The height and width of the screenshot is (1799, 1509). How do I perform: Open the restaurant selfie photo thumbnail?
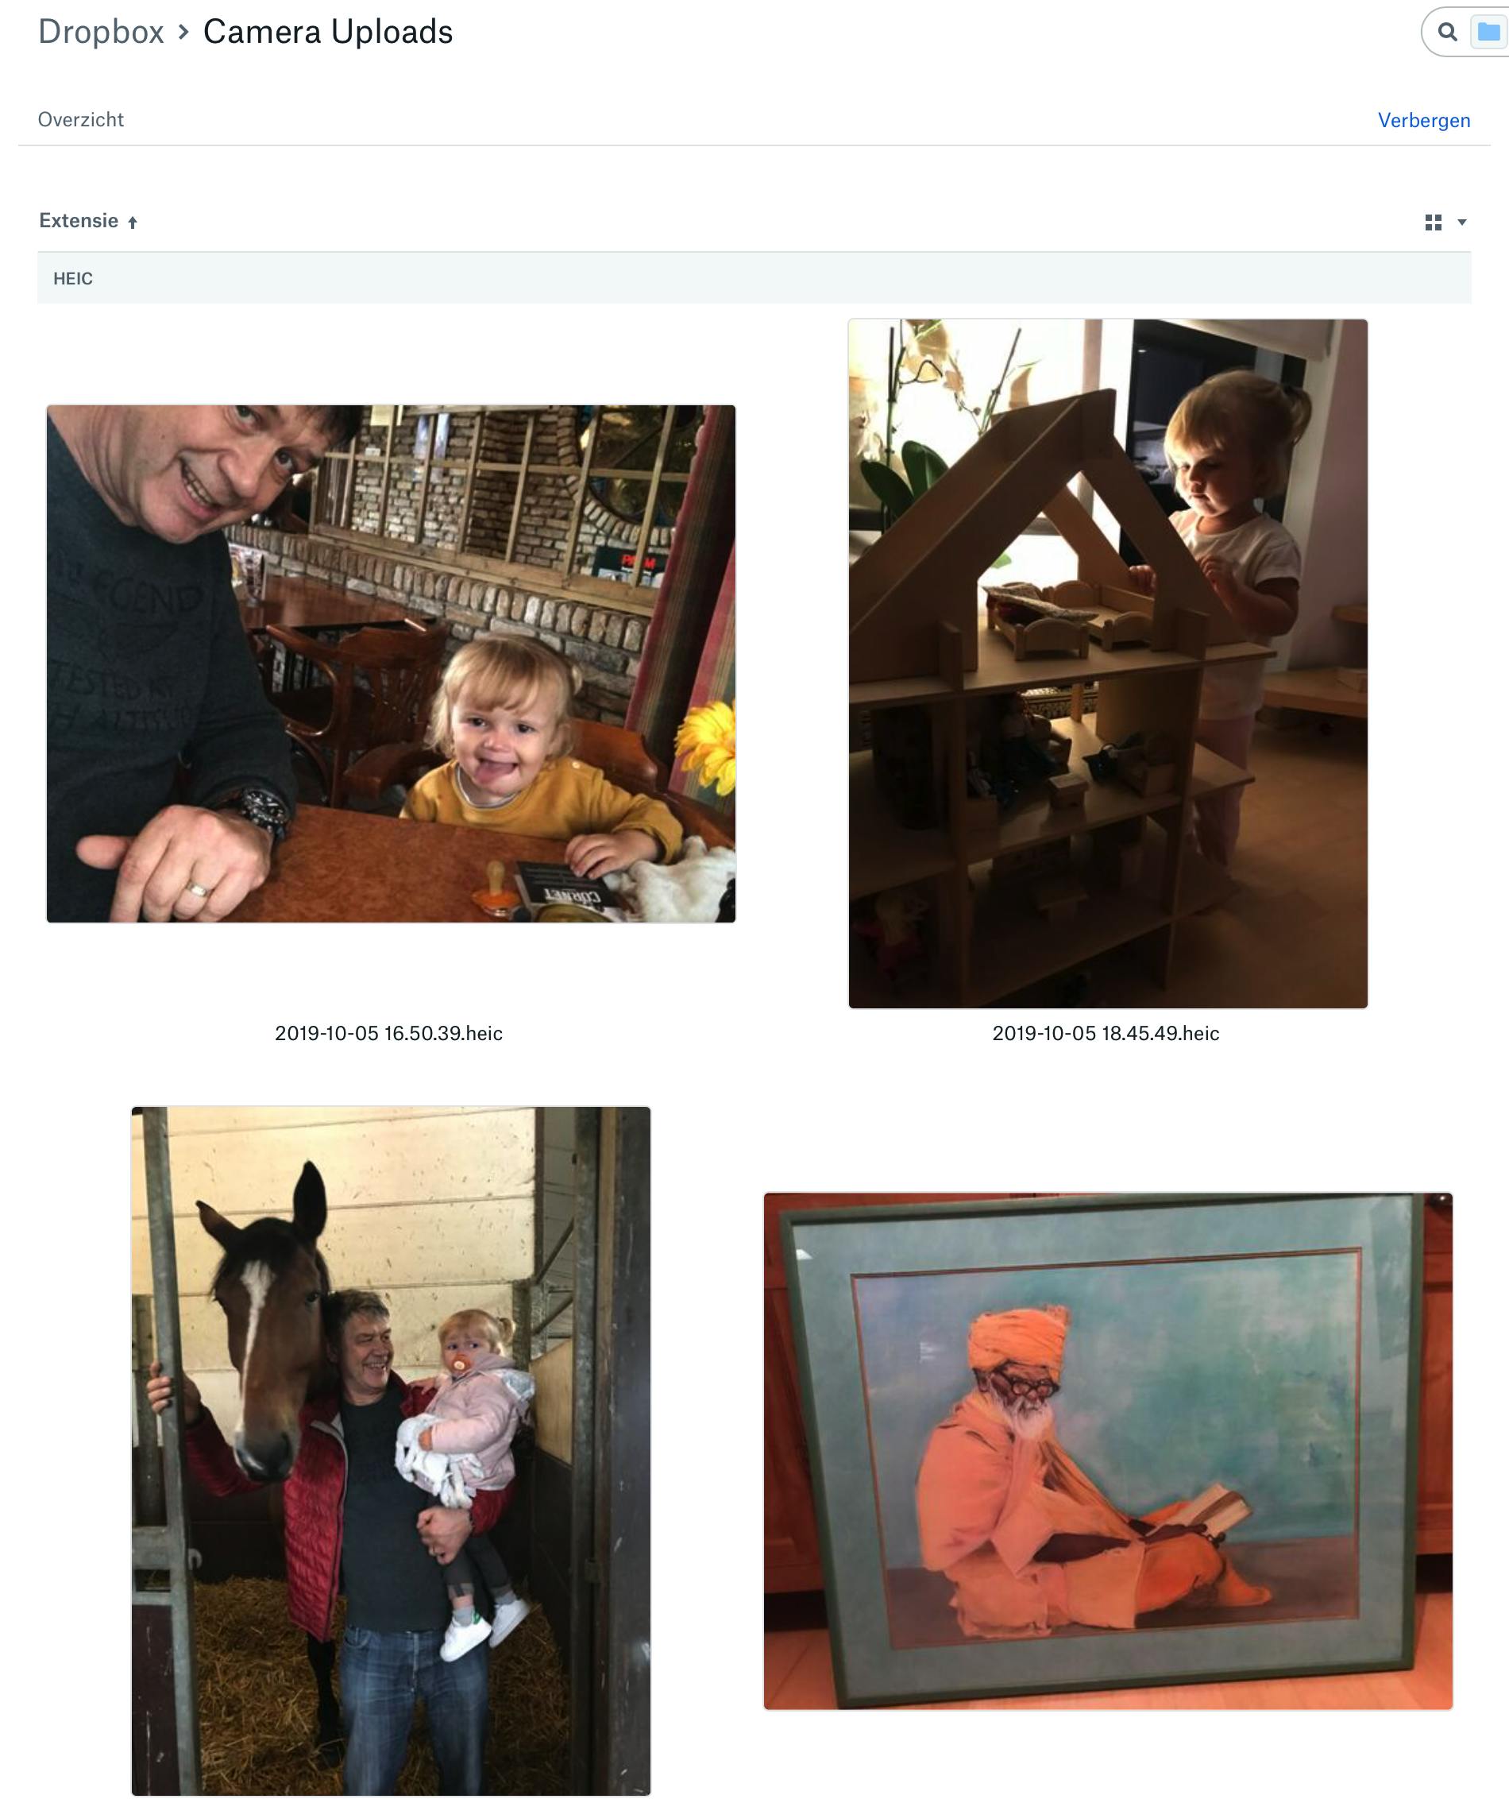click(391, 664)
